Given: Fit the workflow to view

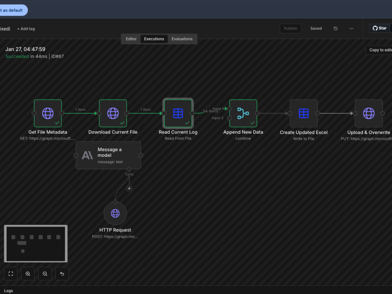Looking at the screenshot, I should click(x=11, y=274).
